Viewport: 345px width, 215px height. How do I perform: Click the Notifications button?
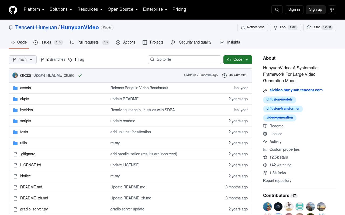click(253, 27)
